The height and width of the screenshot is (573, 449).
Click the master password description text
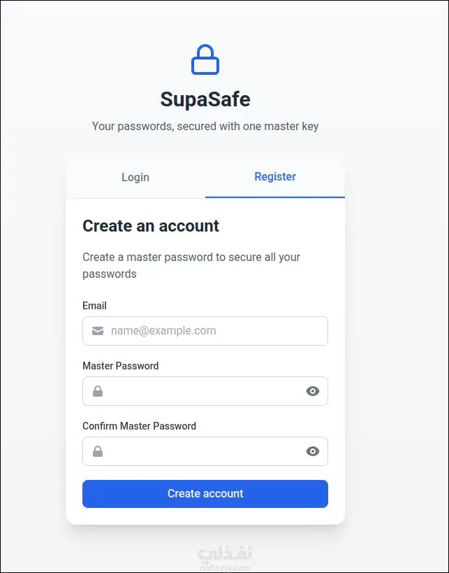191,265
